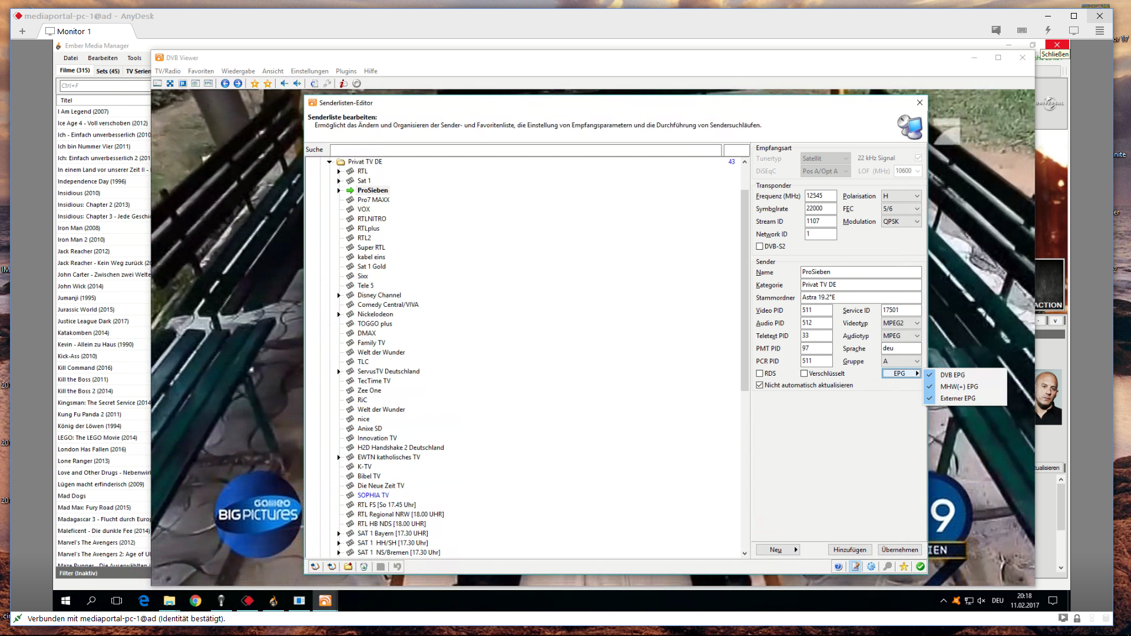Viewport: 1131px width, 636px height.
Task: Click the blue gear icon in editor toolbar
Action: click(x=871, y=567)
